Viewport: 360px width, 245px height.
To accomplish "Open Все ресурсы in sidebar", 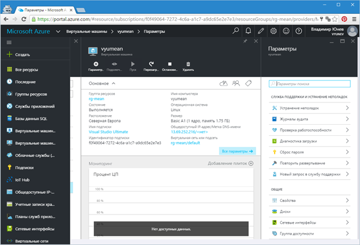I will pyautogui.click(x=35, y=70).
